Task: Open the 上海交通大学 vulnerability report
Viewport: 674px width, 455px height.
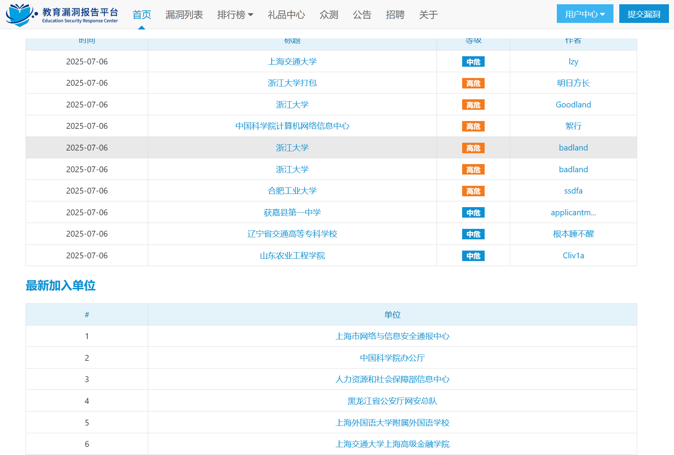Action: tap(292, 61)
